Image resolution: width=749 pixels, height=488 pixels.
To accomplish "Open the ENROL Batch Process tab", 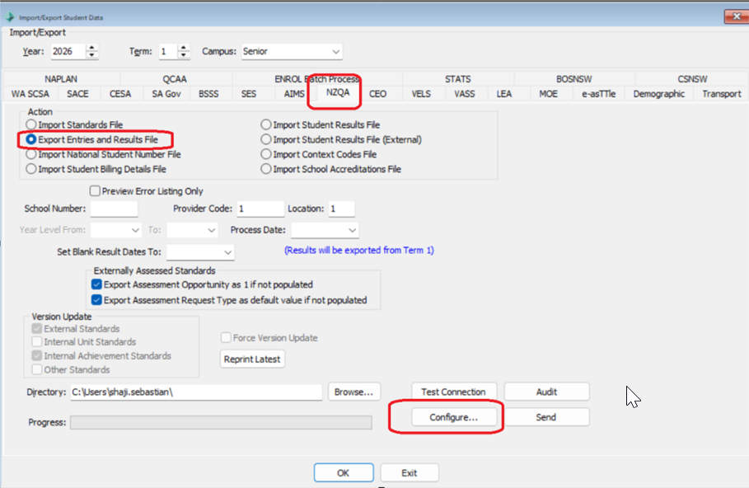I will (316, 79).
